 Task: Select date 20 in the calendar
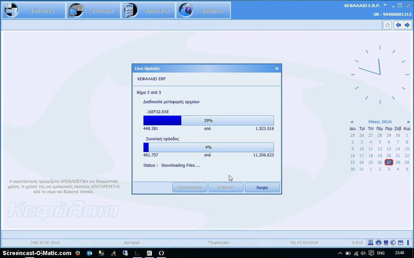coord(388,156)
